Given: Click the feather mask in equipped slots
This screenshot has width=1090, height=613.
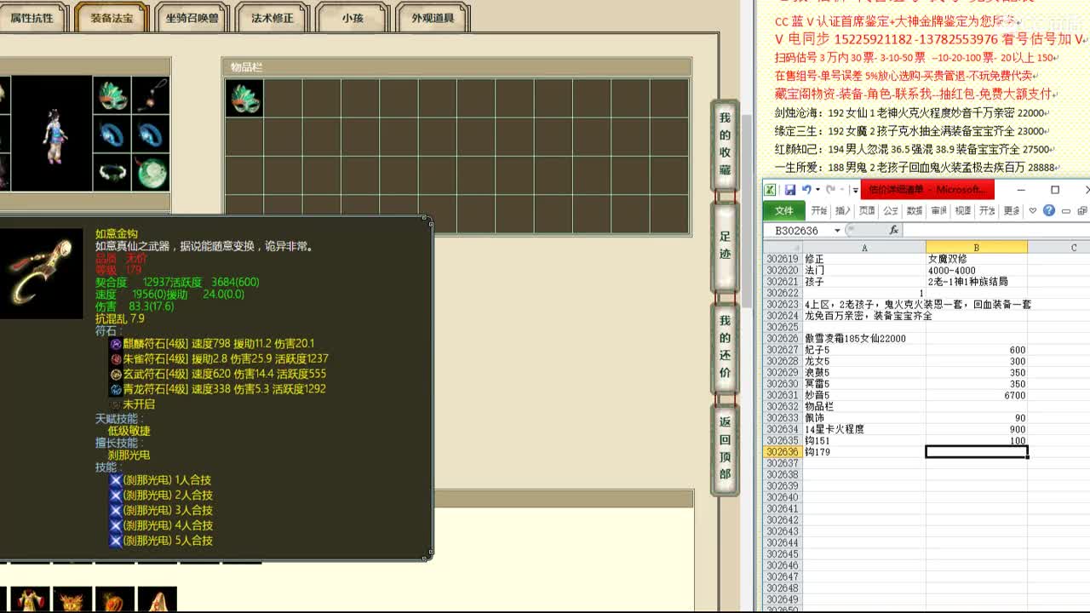Looking at the screenshot, I should click(112, 95).
